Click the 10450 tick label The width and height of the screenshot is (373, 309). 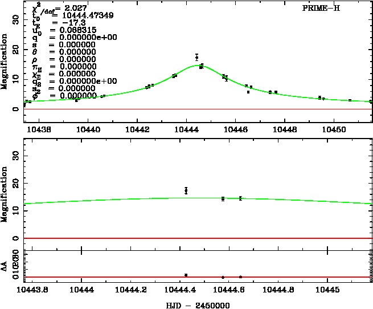point(333,129)
